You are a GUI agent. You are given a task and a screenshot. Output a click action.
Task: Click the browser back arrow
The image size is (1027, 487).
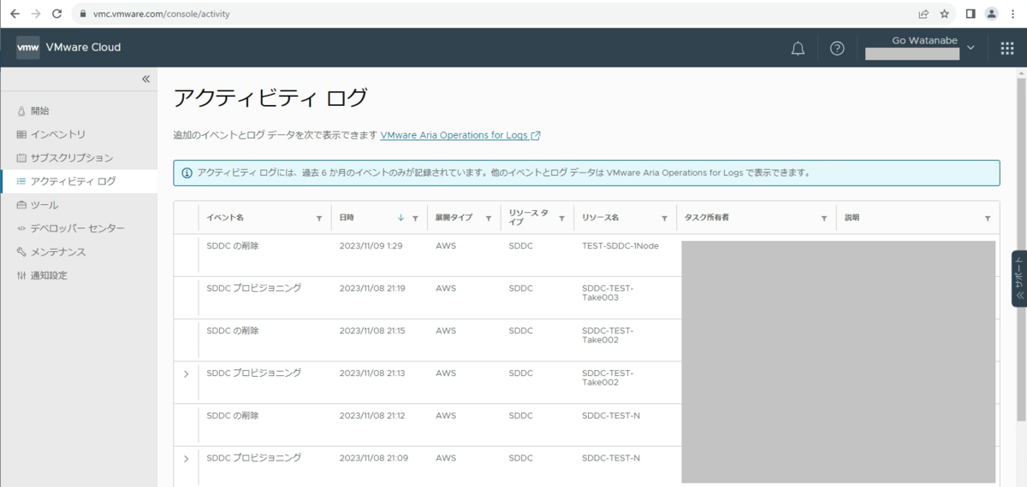tap(15, 14)
